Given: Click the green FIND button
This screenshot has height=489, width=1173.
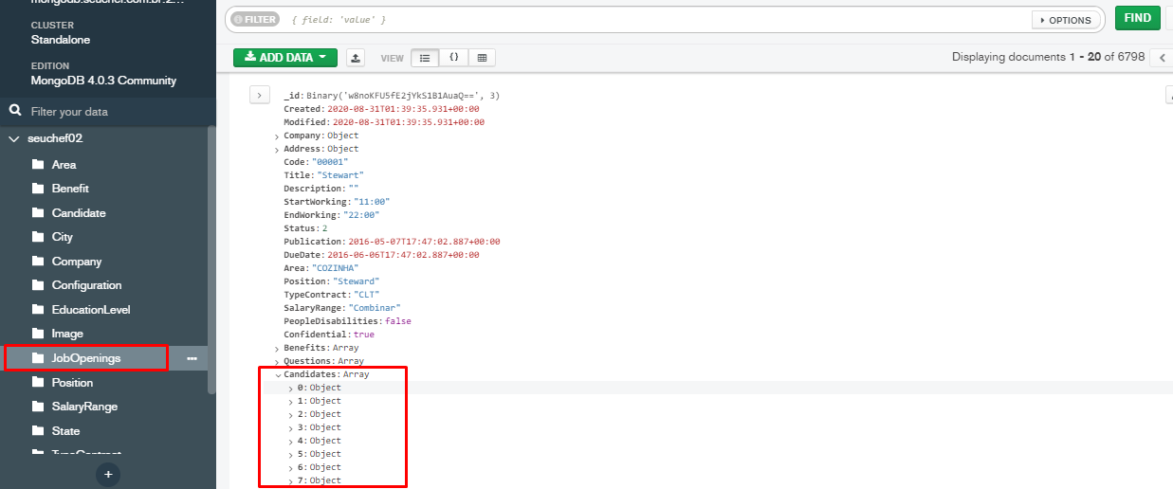Looking at the screenshot, I should [x=1137, y=18].
